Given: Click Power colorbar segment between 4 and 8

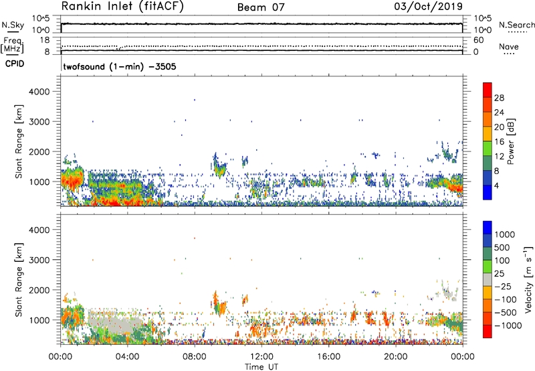Looking at the screenshot, I should click(488, 177).
